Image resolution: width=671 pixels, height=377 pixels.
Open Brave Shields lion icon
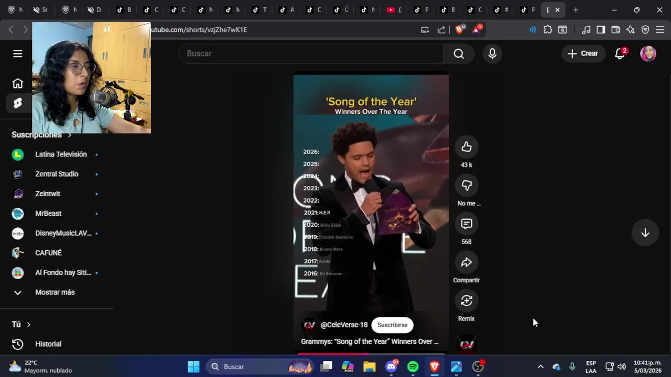[460, 29]
